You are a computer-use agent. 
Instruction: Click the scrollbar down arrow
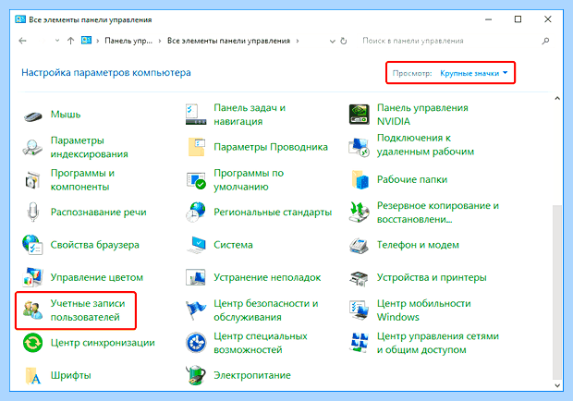coord(557,385)
